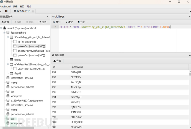Viewport: 191px width, 129px height.
Task: Select the first flag02 table
Action: coord(17,60)
